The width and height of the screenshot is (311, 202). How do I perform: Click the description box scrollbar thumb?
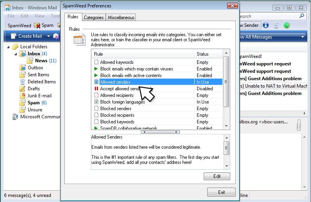227,148
